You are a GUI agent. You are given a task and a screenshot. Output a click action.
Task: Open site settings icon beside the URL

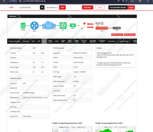pos(20,1)
